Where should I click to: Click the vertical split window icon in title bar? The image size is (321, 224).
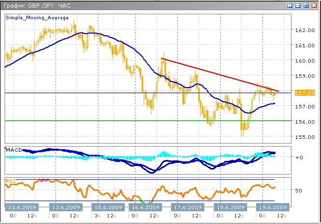pos(290,5)
